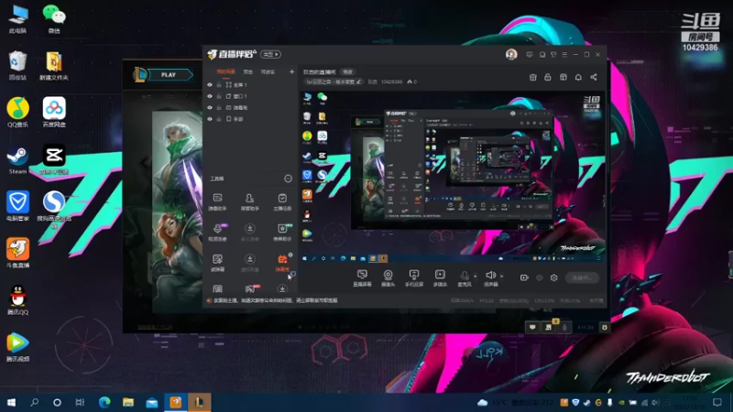Click the start live button at bottom right
The width and height of the screenshot is (733, 412).
[x=582, y=277]
